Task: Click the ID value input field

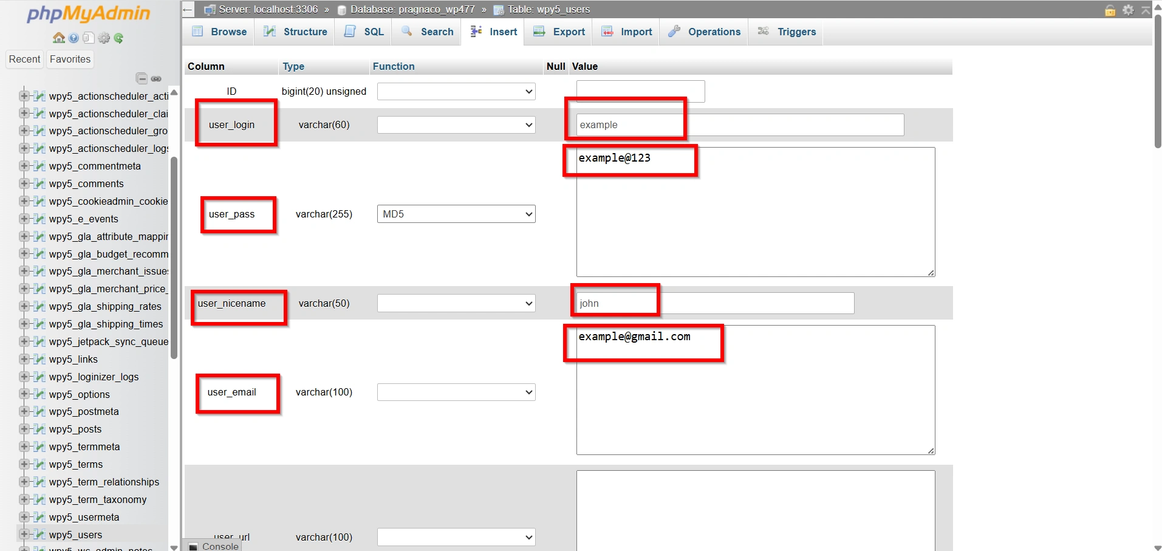Action: (640, 91)
